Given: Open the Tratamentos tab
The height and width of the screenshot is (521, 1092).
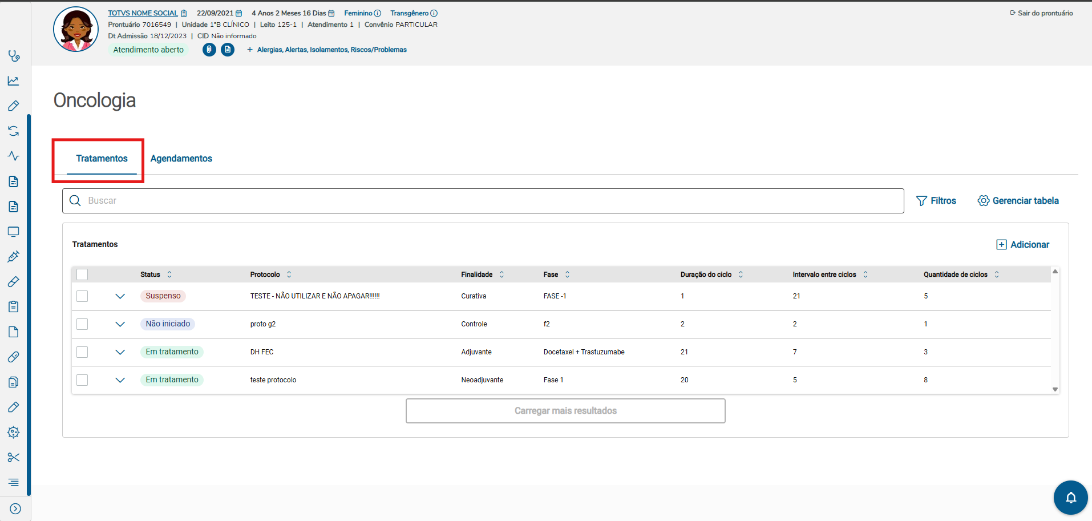Looking at the screenshot, I should 102,159.
